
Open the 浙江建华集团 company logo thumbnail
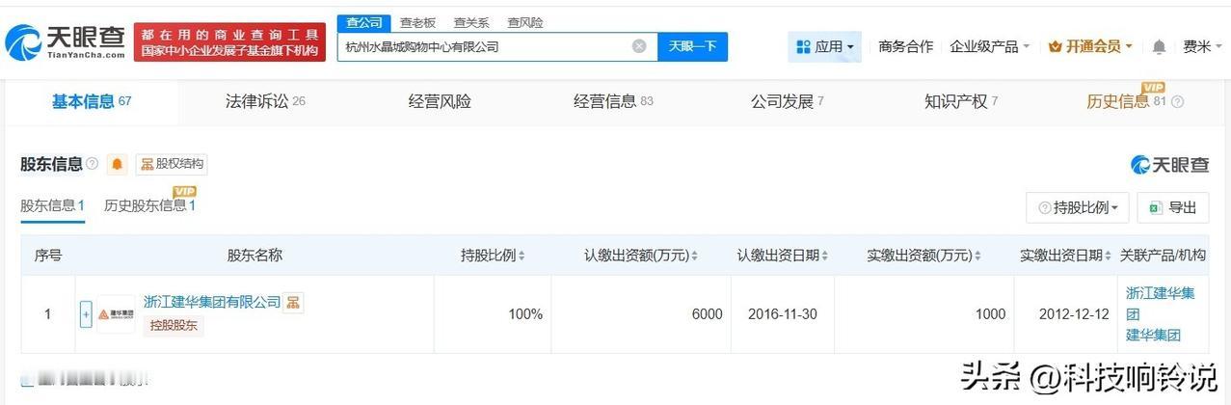point(116,314)
